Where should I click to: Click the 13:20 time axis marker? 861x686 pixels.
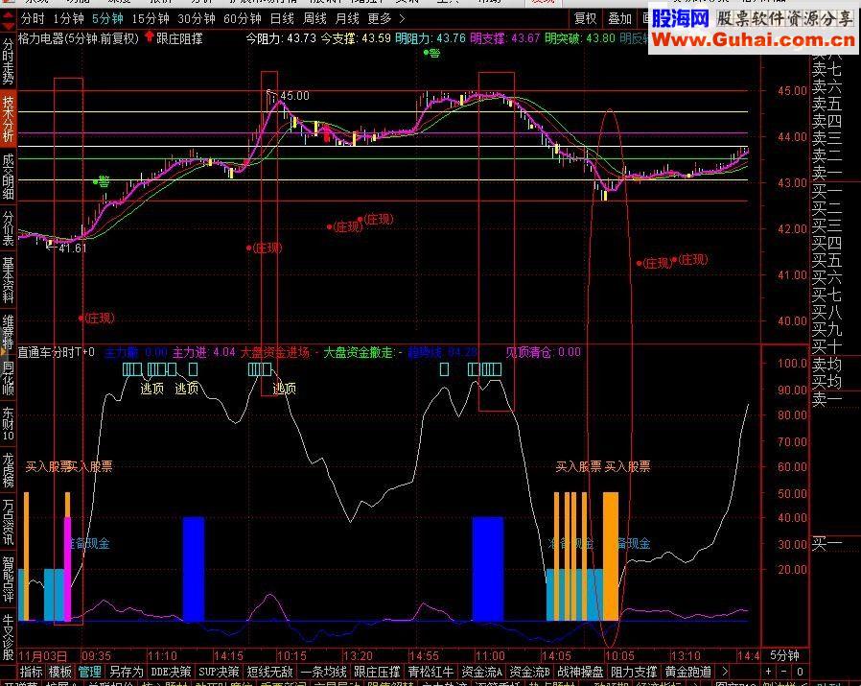pyautogui.click(x=358, y=655)
